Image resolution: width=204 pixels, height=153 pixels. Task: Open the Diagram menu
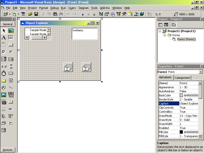click(x=84, y=8)
